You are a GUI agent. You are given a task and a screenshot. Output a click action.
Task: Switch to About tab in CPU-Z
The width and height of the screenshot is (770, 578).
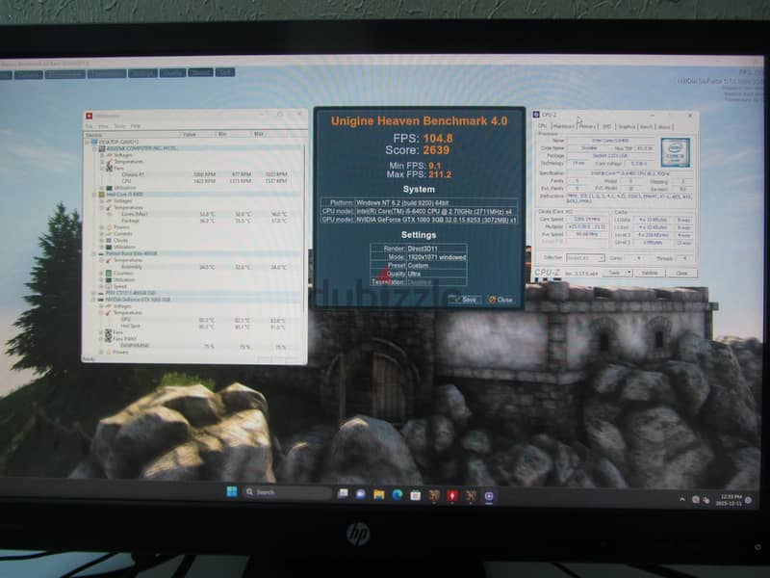664,127
